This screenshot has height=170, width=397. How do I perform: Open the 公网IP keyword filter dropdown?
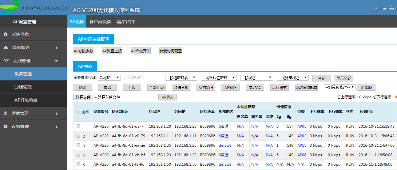pos(109,78)
